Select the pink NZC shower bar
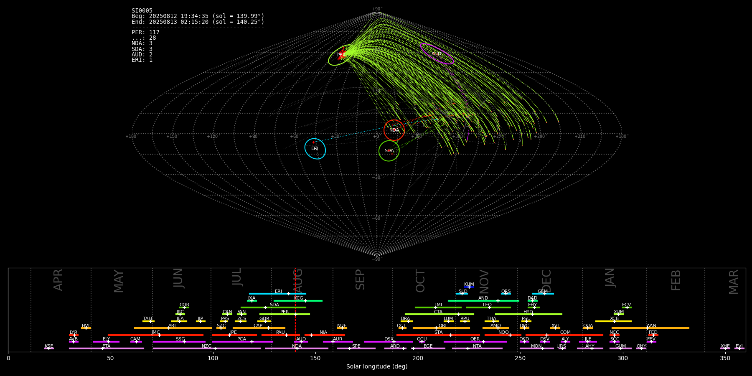 [207, 348]
